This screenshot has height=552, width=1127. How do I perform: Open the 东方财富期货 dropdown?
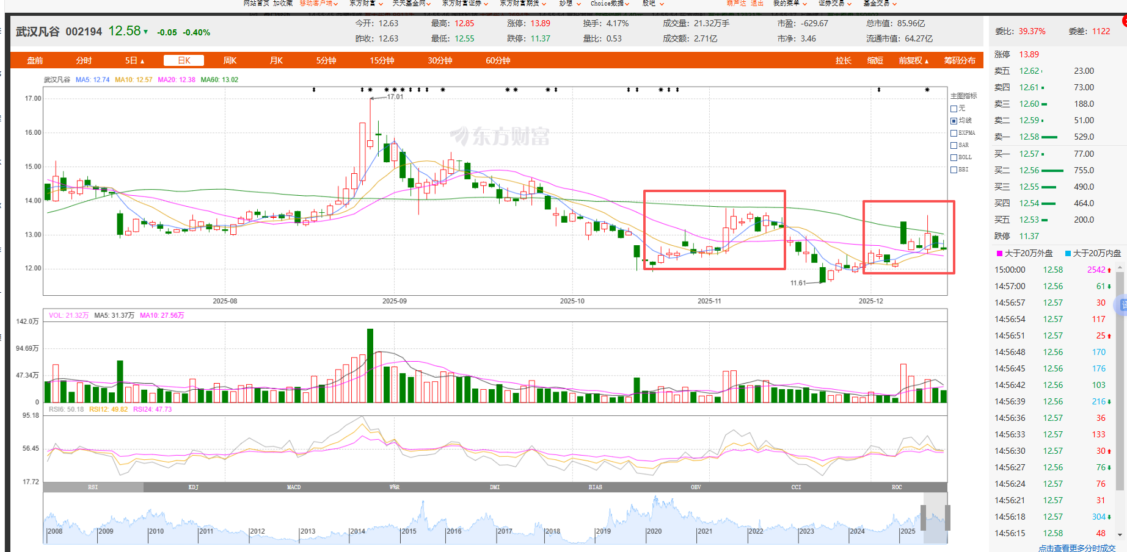click(522, 3)
